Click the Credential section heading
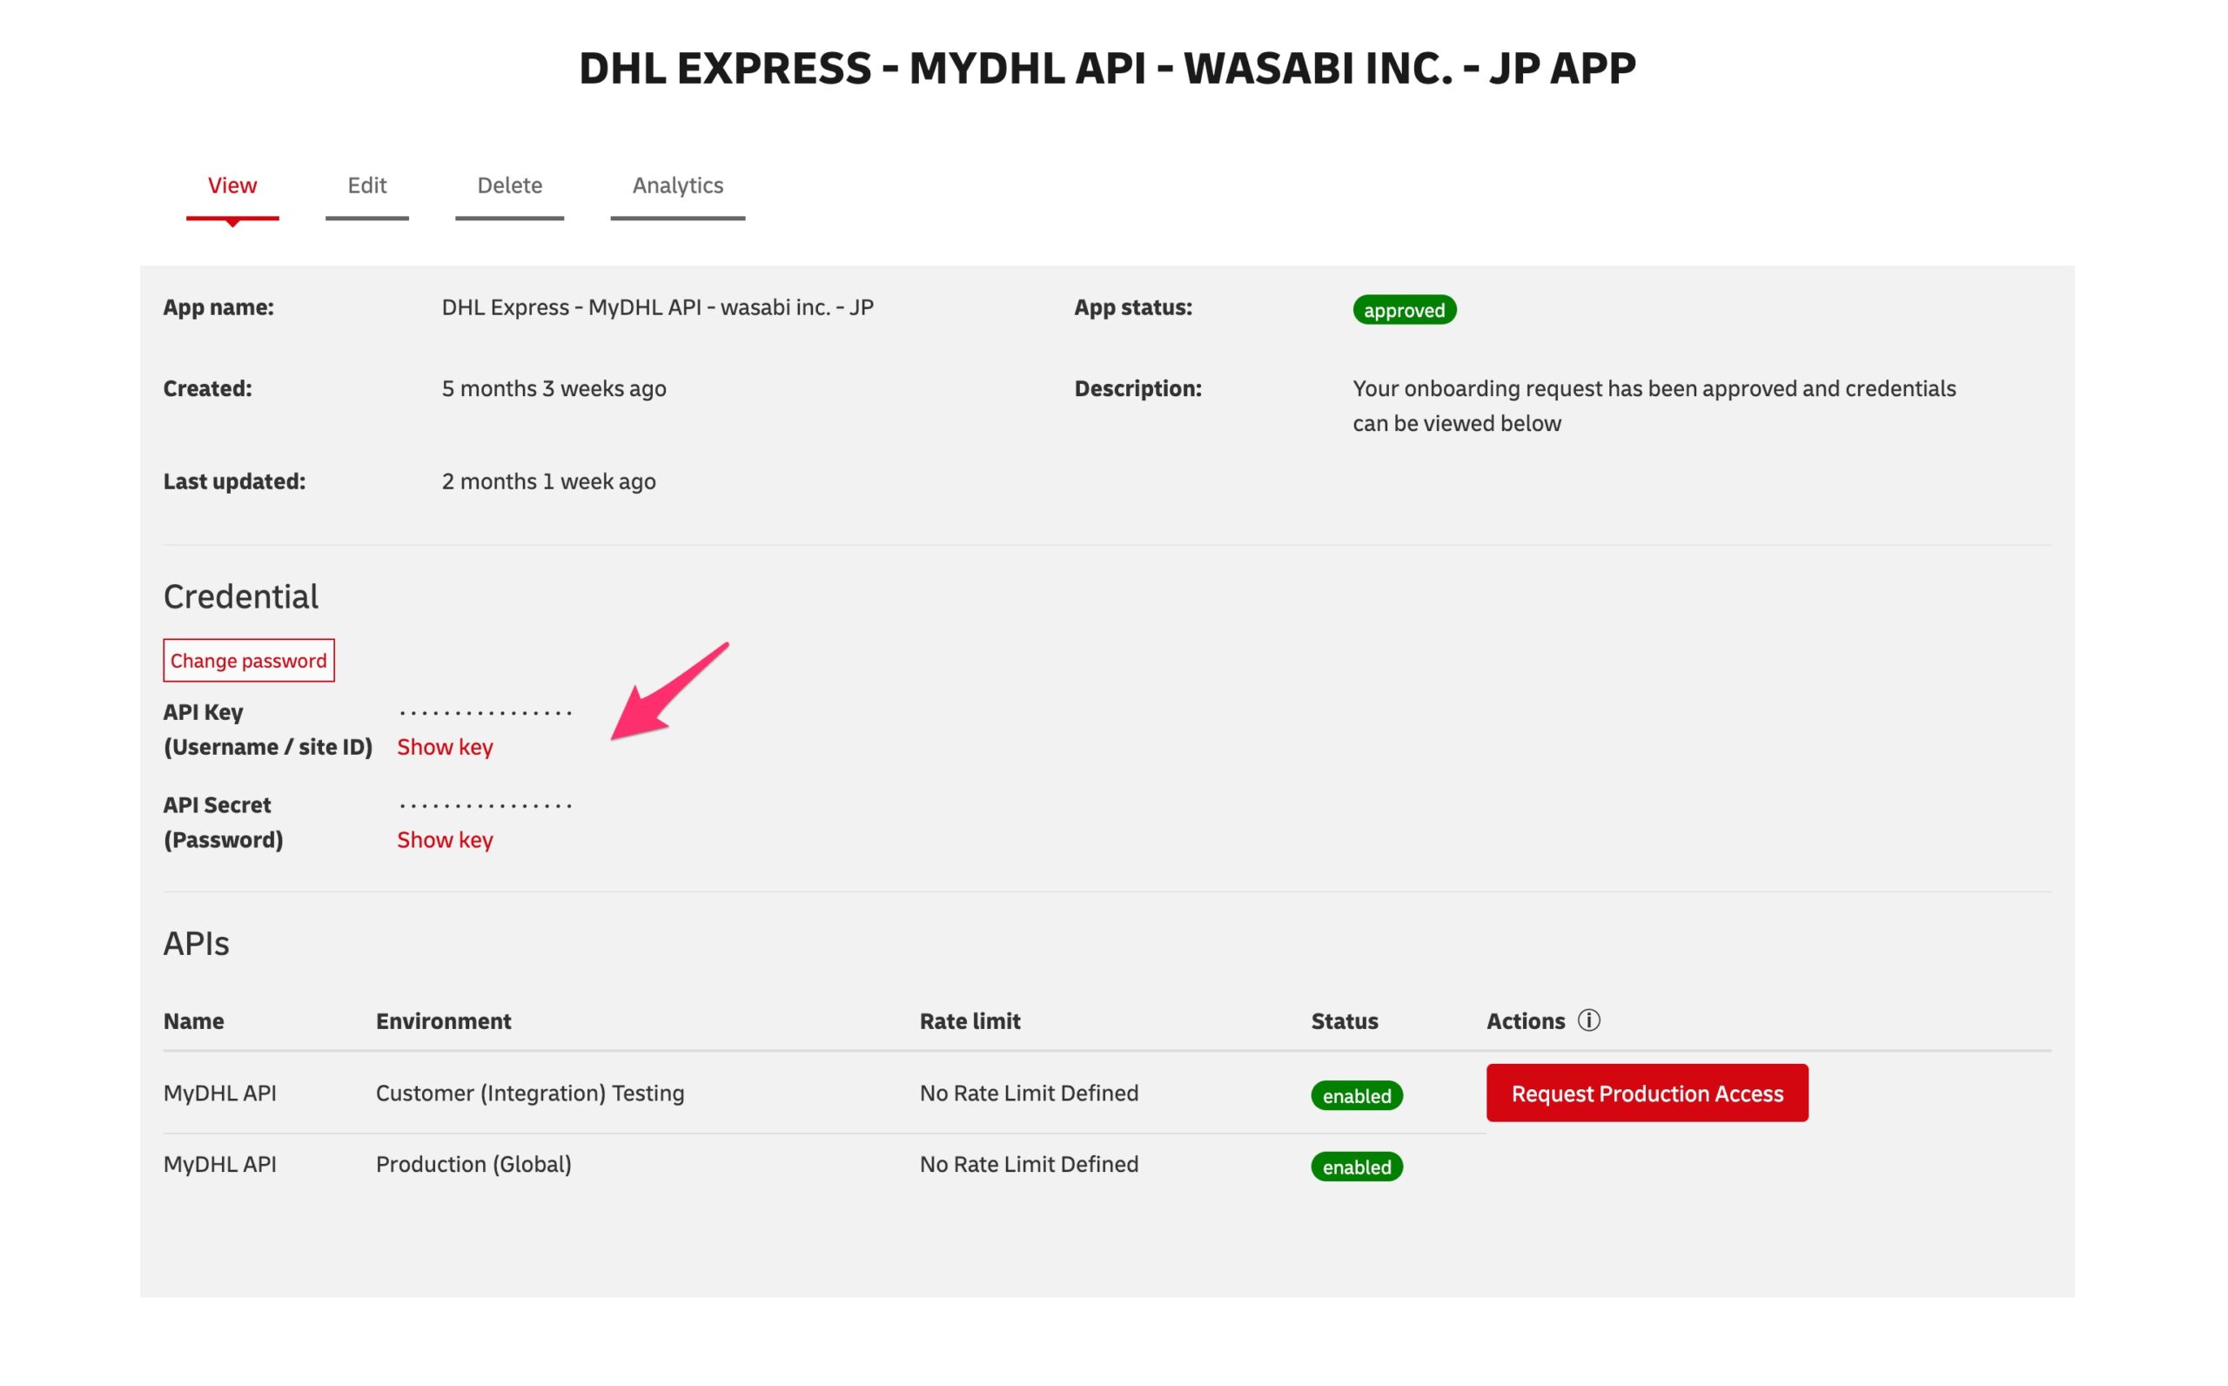Image resolution: width=2228 pixels, height=1386 pixels. pyautogui.click(x=241, y=595)
